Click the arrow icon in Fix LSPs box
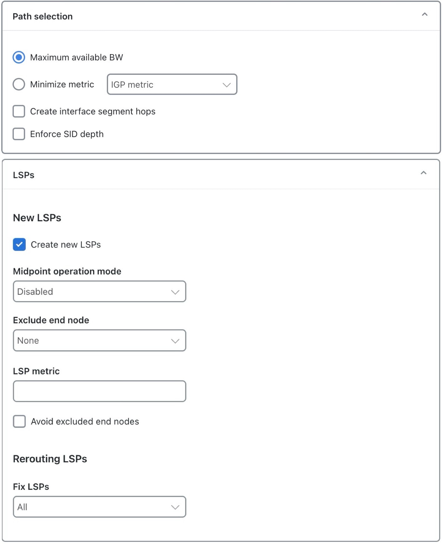 (x=175, y=507)
